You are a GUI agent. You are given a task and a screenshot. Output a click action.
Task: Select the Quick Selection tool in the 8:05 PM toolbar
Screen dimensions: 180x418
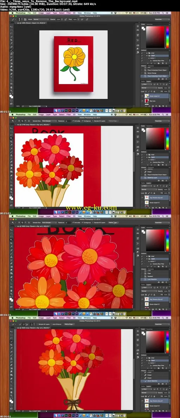(x=11, y=342)
